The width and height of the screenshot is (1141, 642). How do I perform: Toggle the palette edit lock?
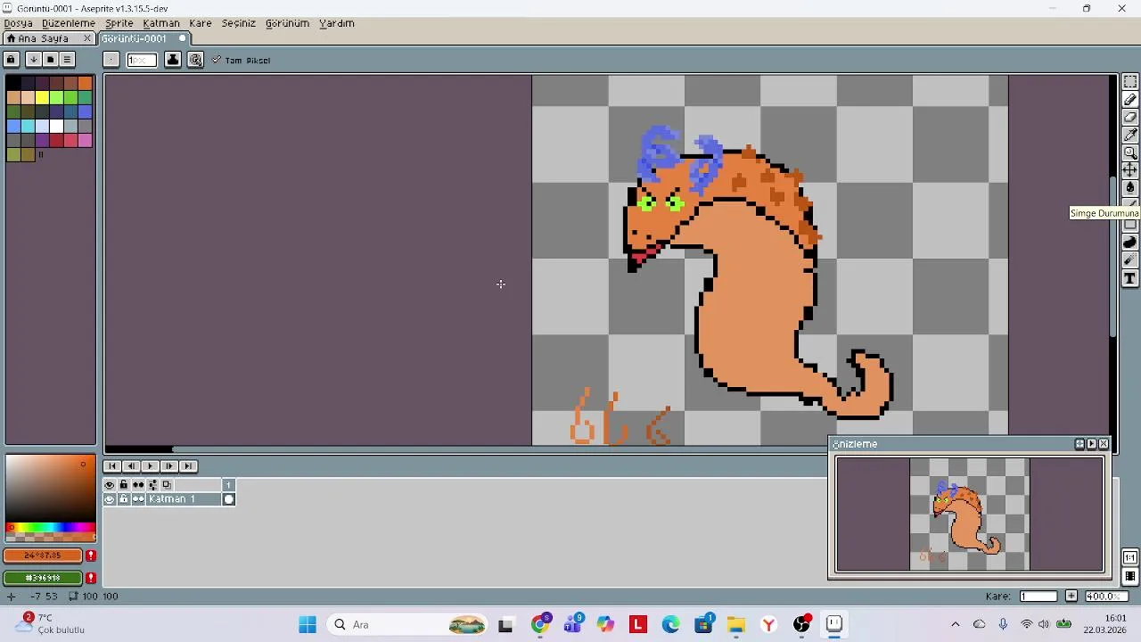pos(12,60)
